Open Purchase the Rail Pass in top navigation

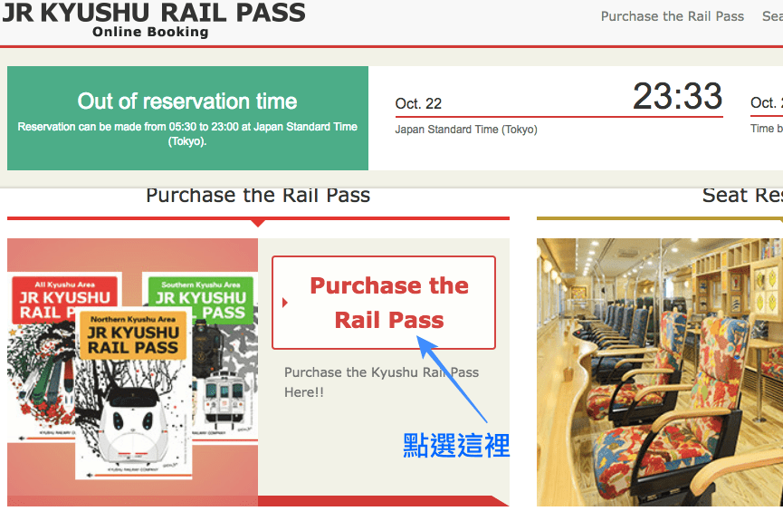click(673, 16)
